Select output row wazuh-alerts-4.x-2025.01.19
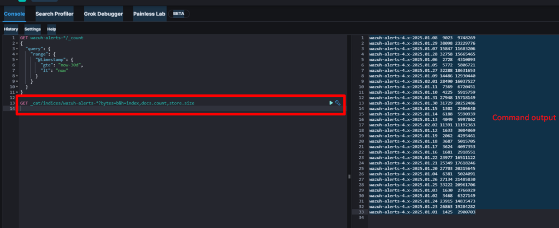Image resolution: width=559 pixels, height=228 pixels. (422, 135)
